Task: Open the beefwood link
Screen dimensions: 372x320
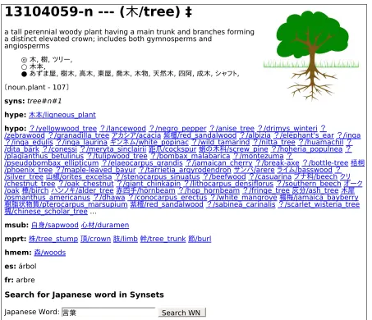Action: 224,176
